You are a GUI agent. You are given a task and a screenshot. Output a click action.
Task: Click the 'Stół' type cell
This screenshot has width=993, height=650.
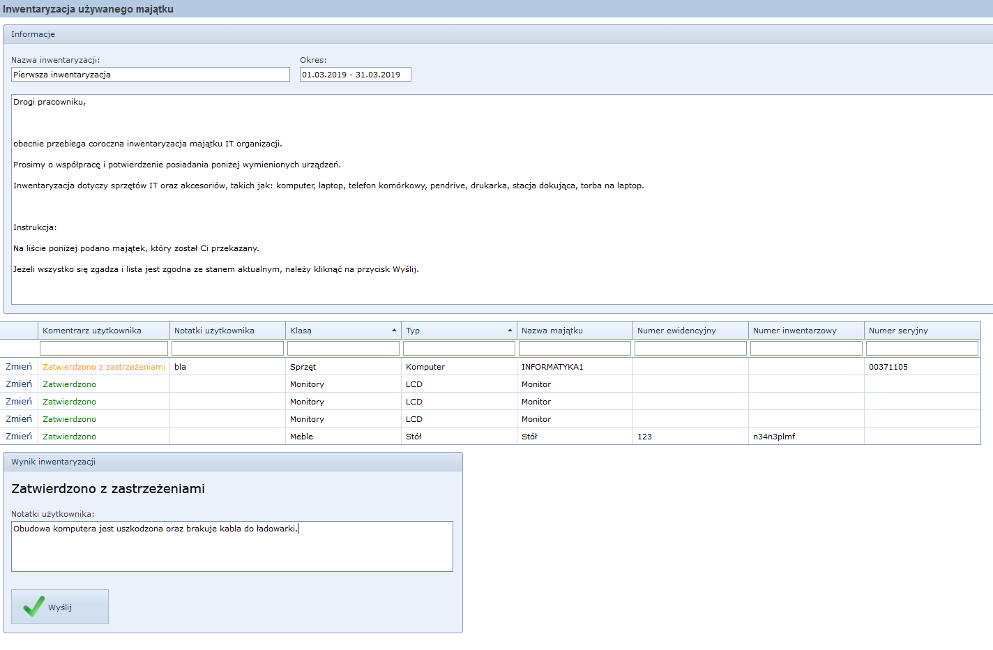tap(460, 437)
